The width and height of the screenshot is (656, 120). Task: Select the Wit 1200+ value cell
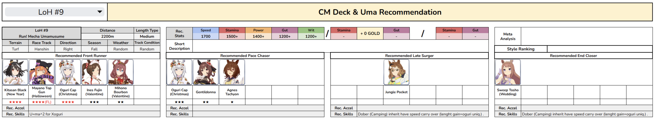coord(311,36)
